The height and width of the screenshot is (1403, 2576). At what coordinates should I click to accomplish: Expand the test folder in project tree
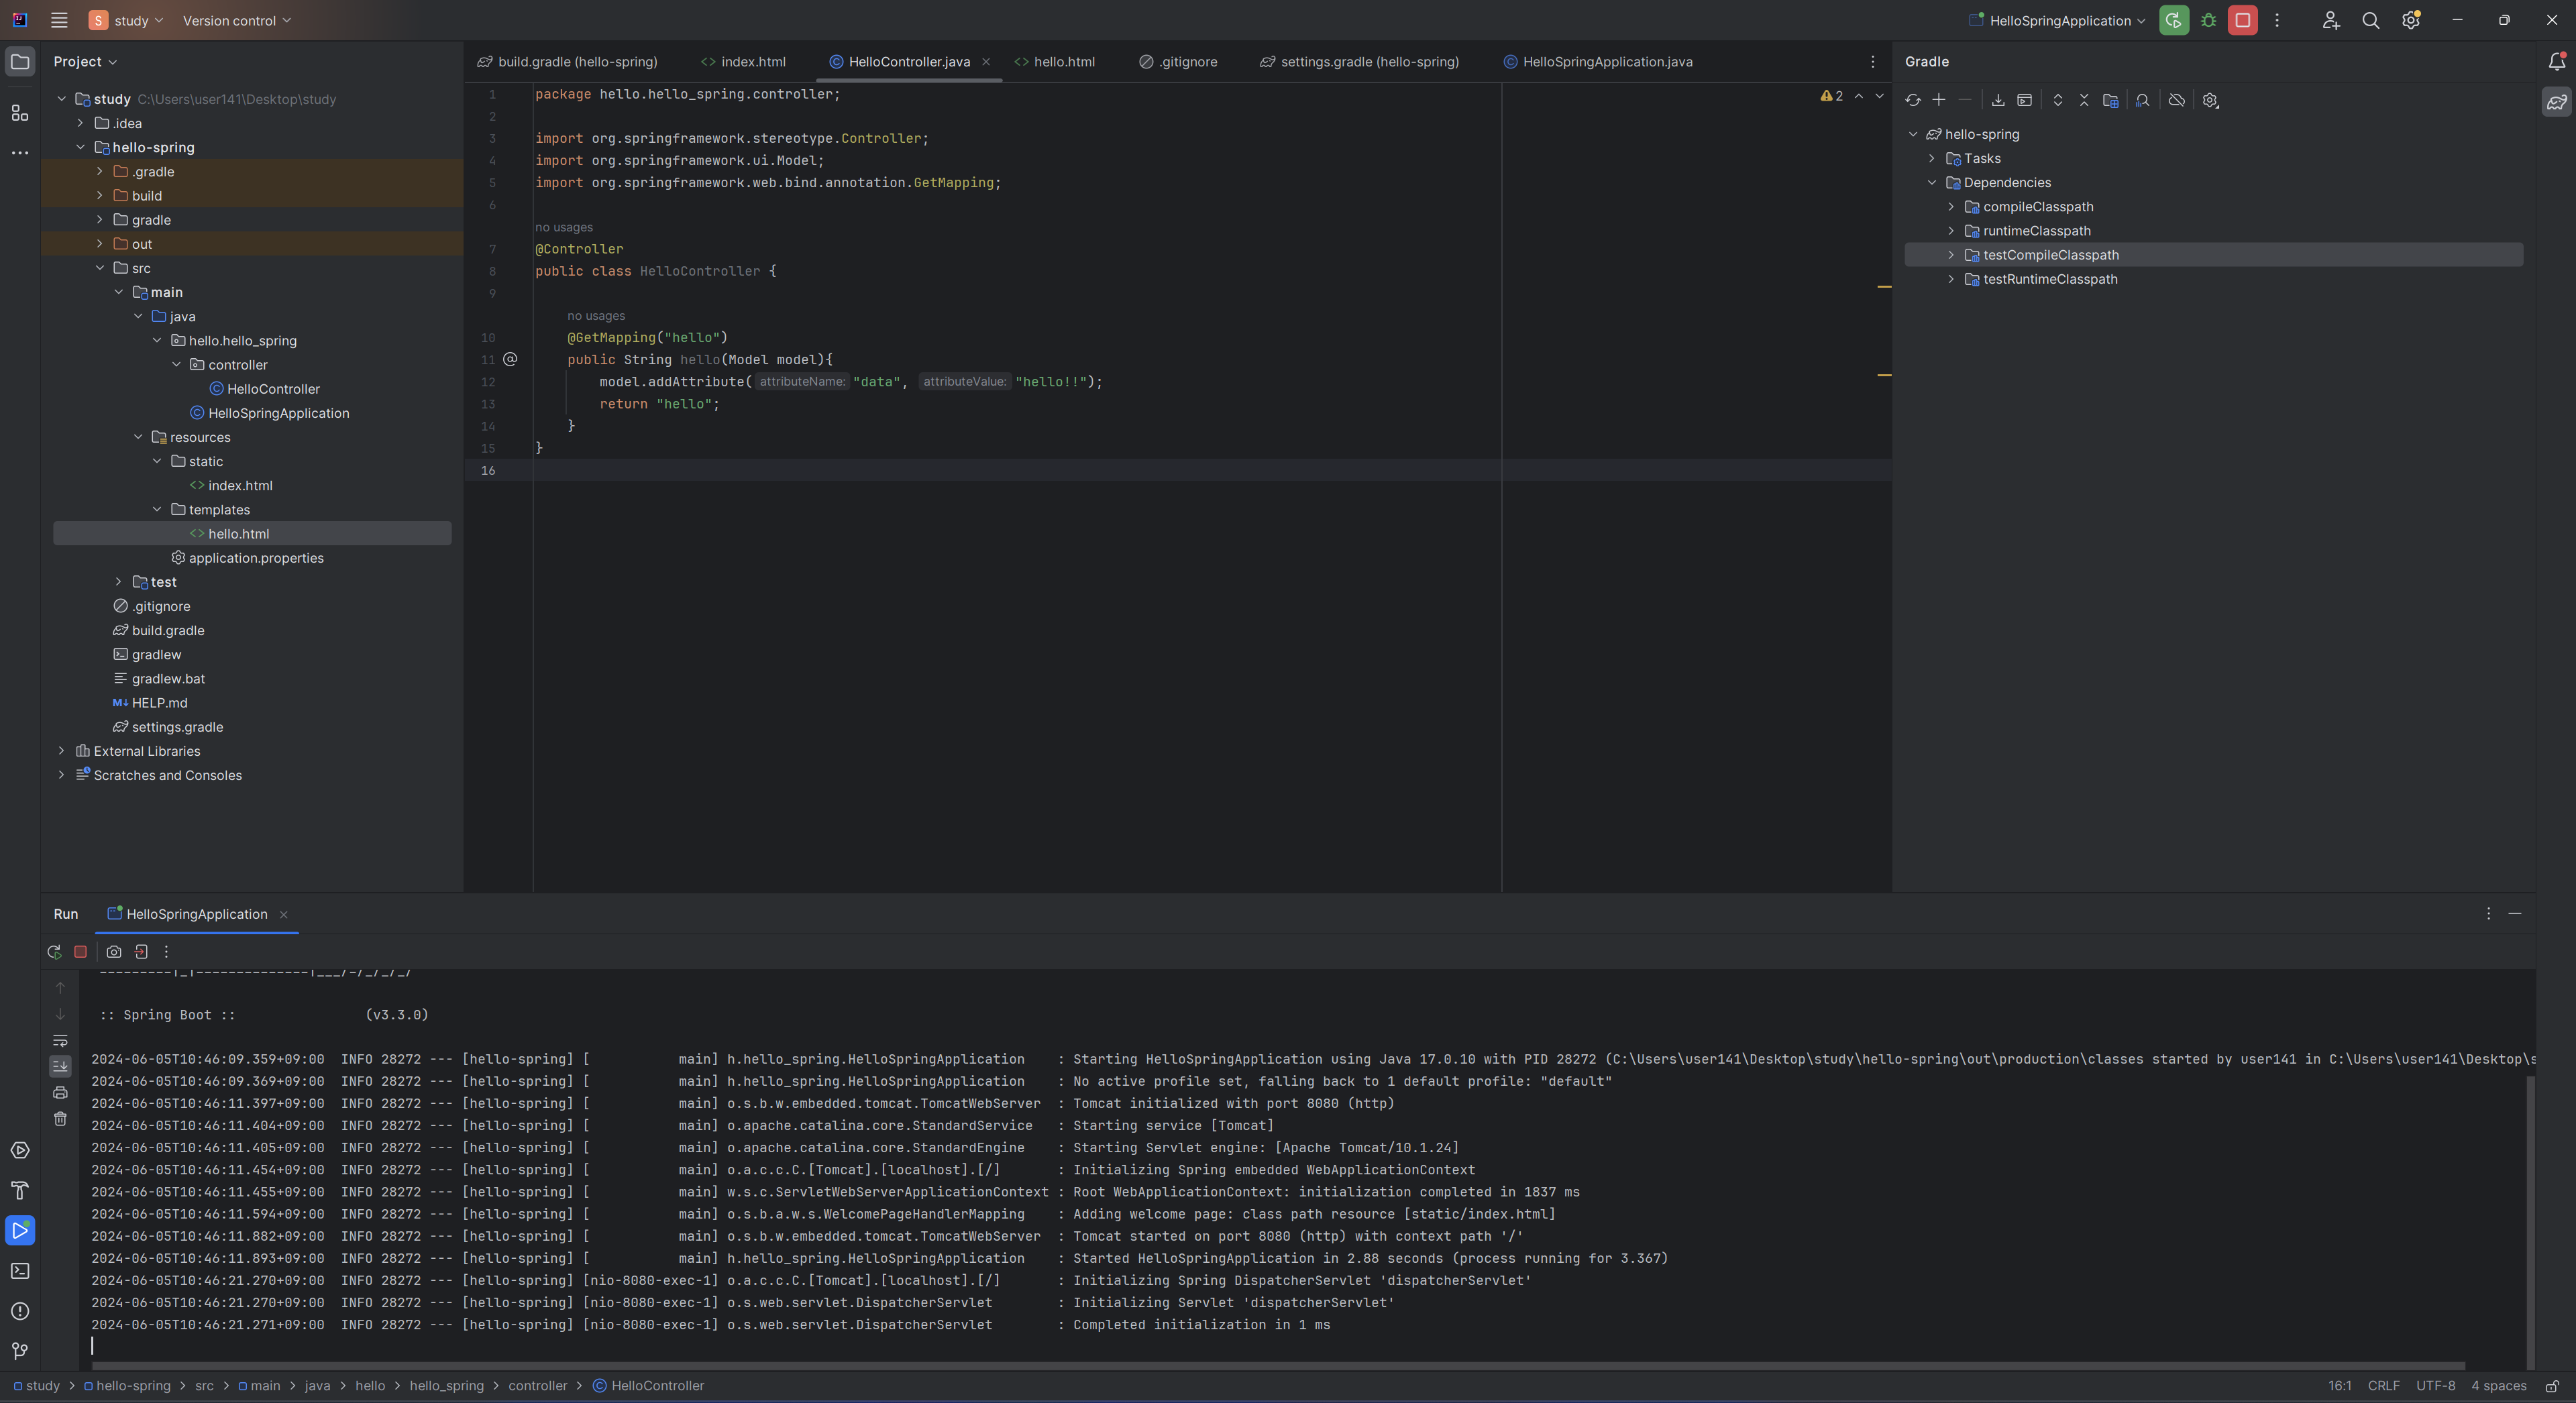pyautogui.click(x=119, y=582)
